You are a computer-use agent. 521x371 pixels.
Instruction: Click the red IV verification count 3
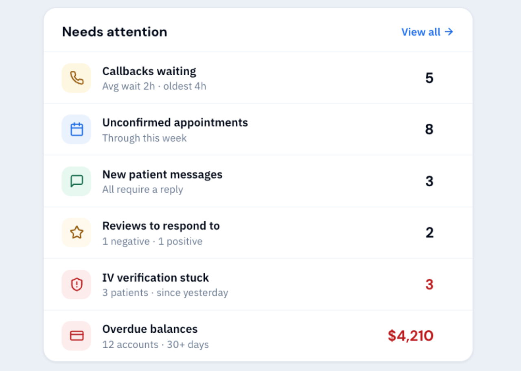pos(429,284)
